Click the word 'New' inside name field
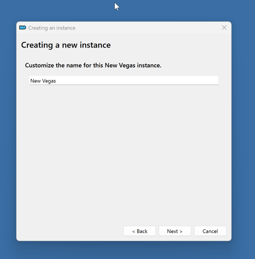Image resolution: width=255 pixels, height=259 pixels. pos(35,81)
